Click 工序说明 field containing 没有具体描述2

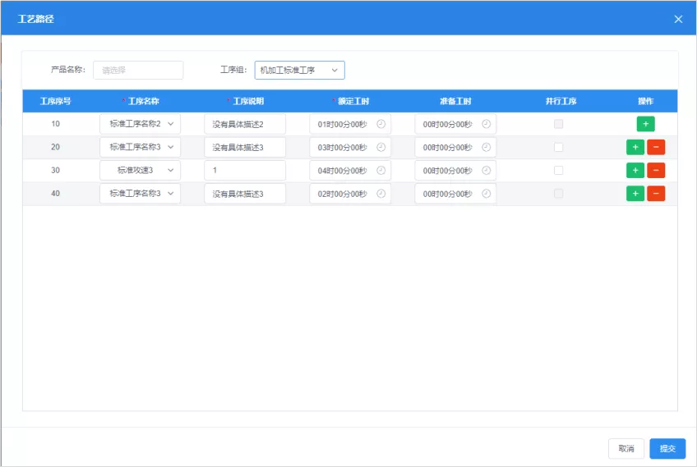(245, 124)
